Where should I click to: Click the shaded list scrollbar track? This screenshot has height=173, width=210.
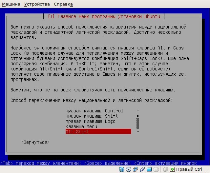pos(138,124)
